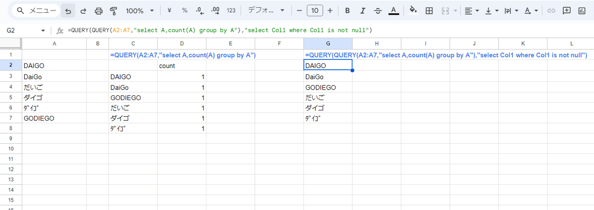
Task: Click the long formula text in G1
Action: click(446, 55)
